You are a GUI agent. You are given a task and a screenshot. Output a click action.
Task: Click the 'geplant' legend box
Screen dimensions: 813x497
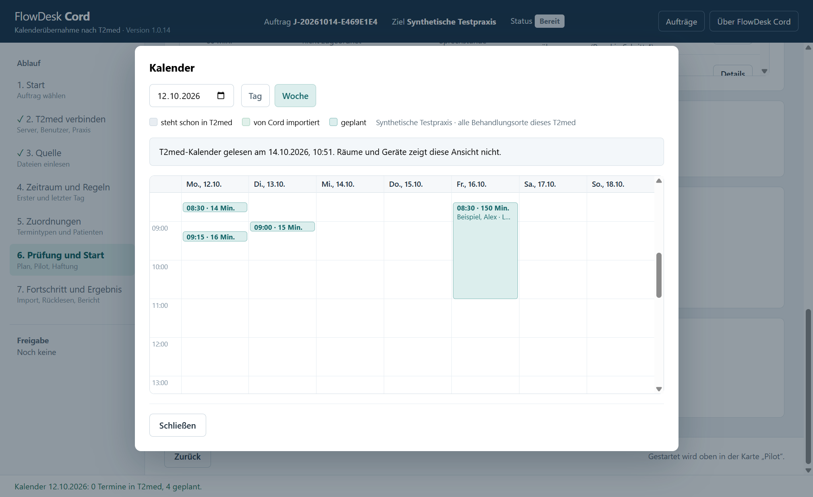pyautogui.click(x=333, y=122)
